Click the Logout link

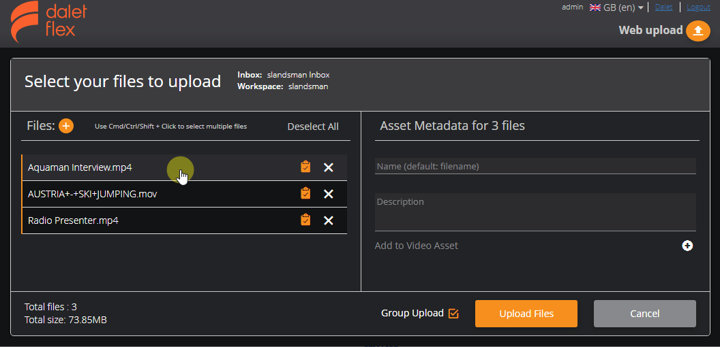click(698, 7)
